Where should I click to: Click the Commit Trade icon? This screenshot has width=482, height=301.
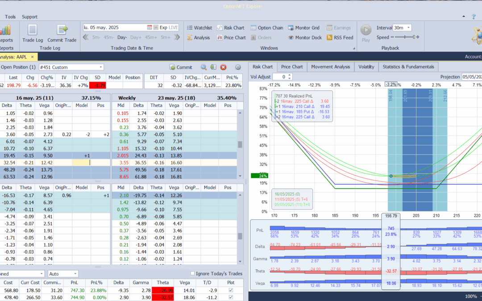tap(62, 30)
